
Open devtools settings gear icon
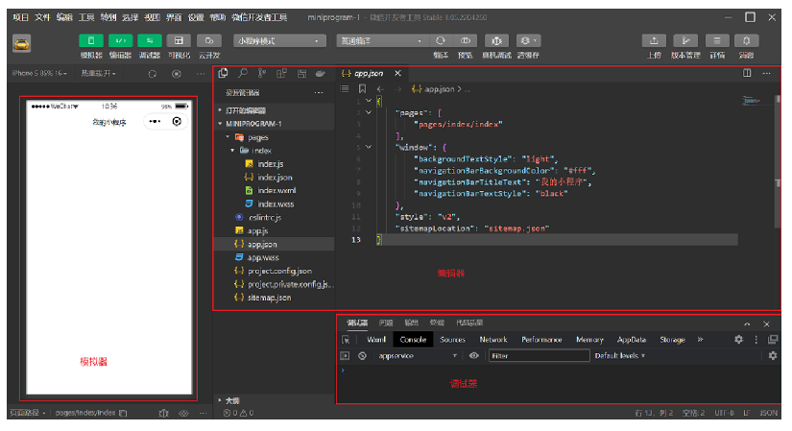(738, 340)
